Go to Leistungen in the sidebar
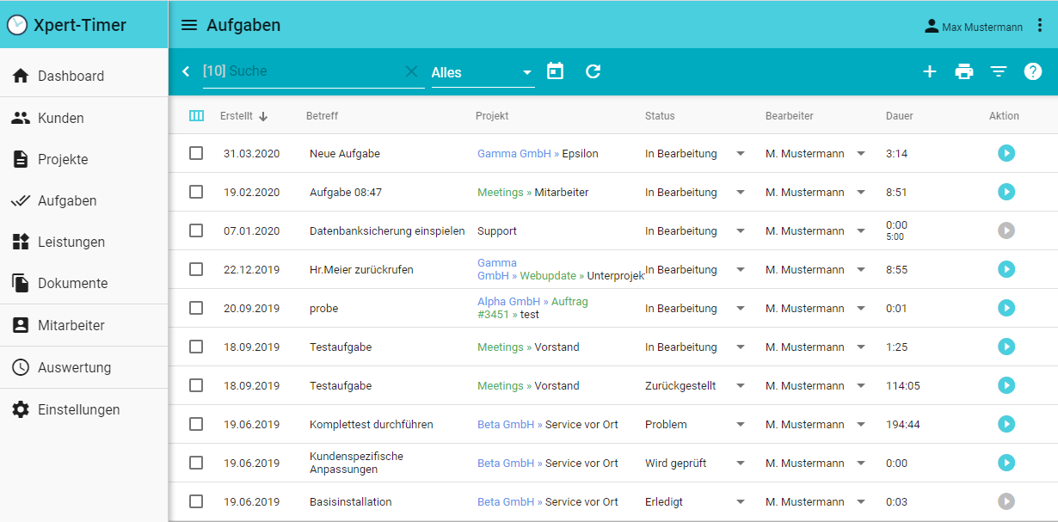1058x522 pixels. click(71, 243)
